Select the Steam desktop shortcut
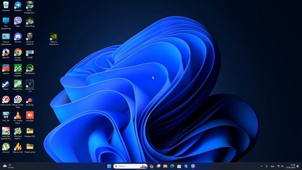Image resolution: width=302 pixels, height=170 pixels. click(6, 85)
